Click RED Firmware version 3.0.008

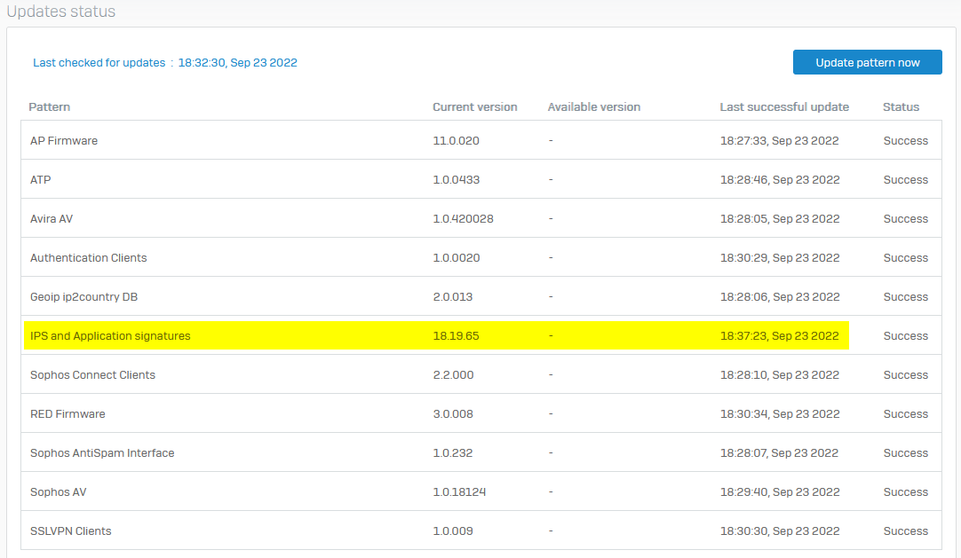453,414
